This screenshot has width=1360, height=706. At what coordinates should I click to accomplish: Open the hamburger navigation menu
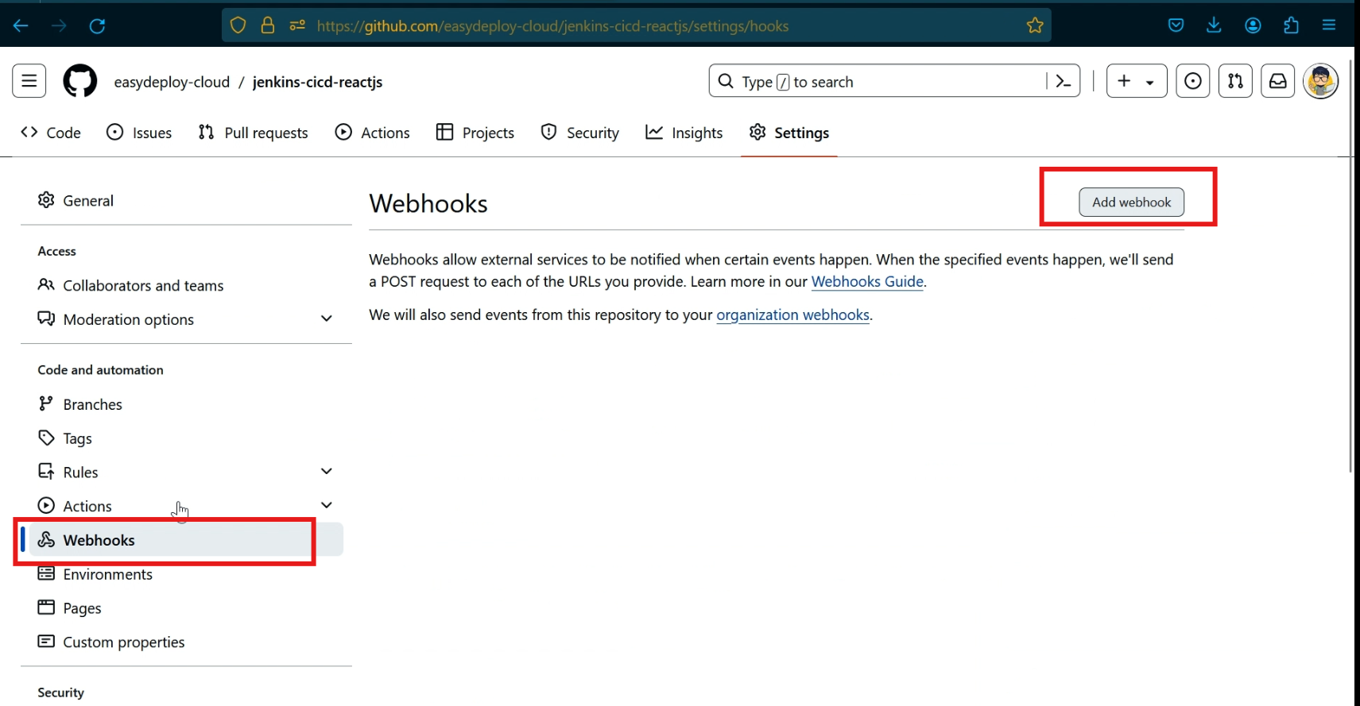tap(29, 81)
